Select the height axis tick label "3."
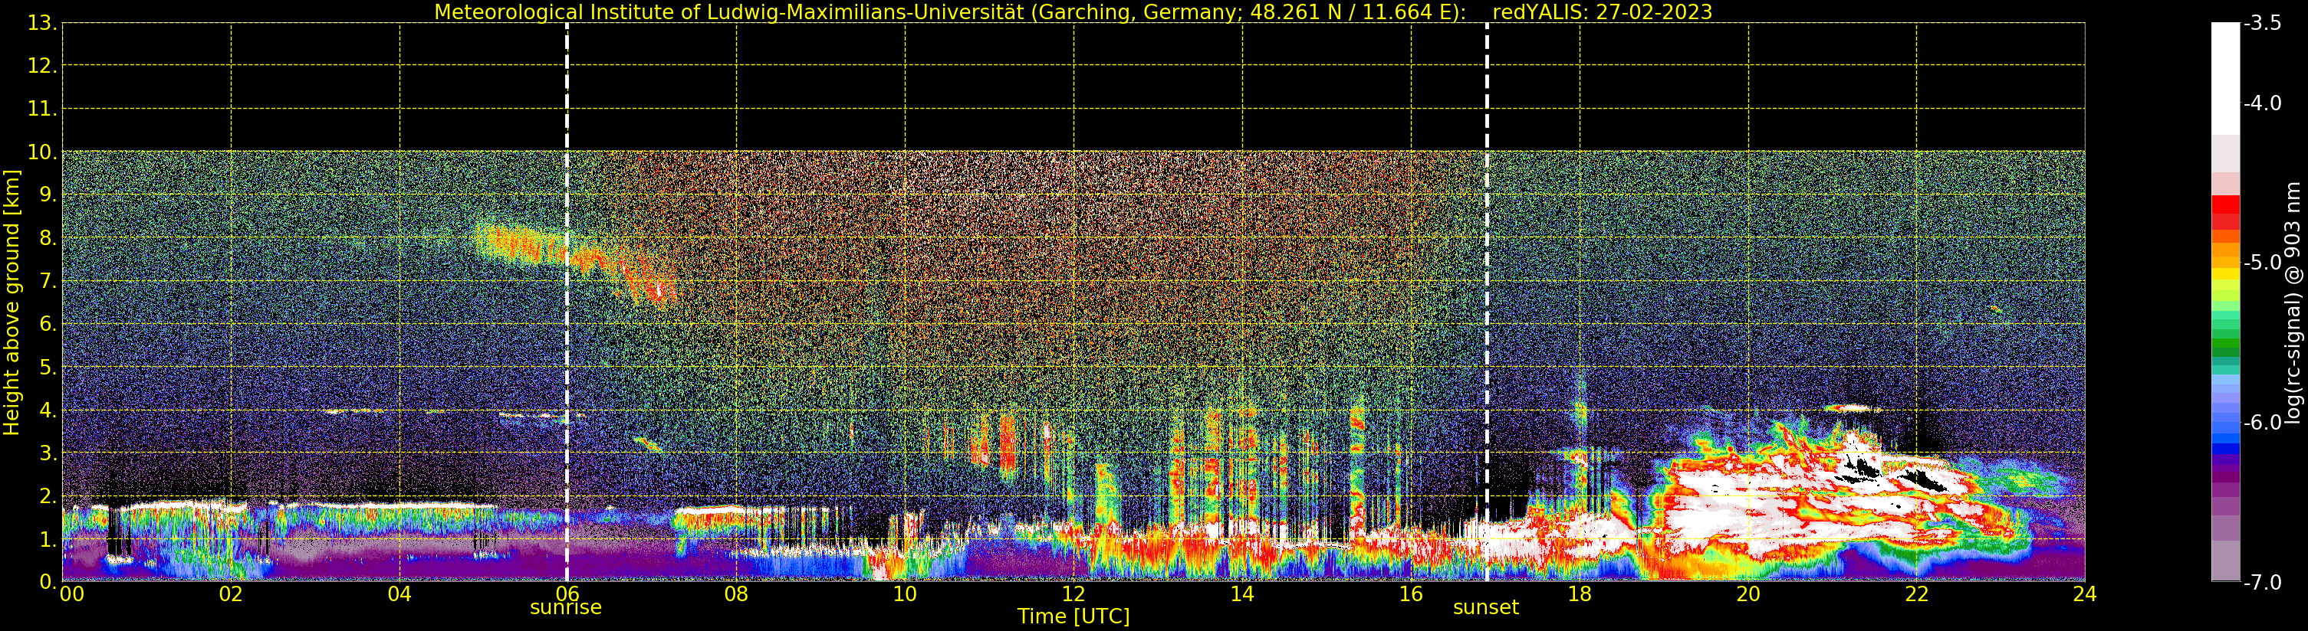The height and width of the screenshot is (631, 2308). coord(48,453)
